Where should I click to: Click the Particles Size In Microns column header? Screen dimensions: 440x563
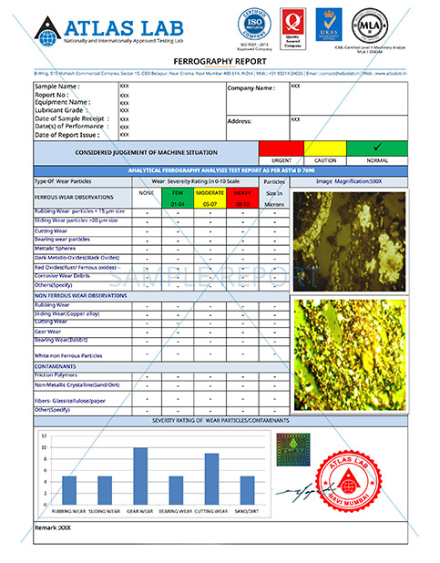point(274,193)
